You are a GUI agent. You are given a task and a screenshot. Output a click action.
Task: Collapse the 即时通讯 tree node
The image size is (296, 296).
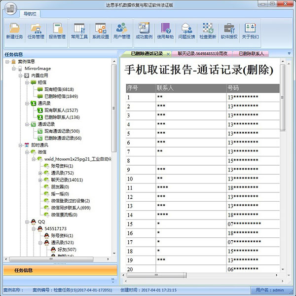pos(20,146)
